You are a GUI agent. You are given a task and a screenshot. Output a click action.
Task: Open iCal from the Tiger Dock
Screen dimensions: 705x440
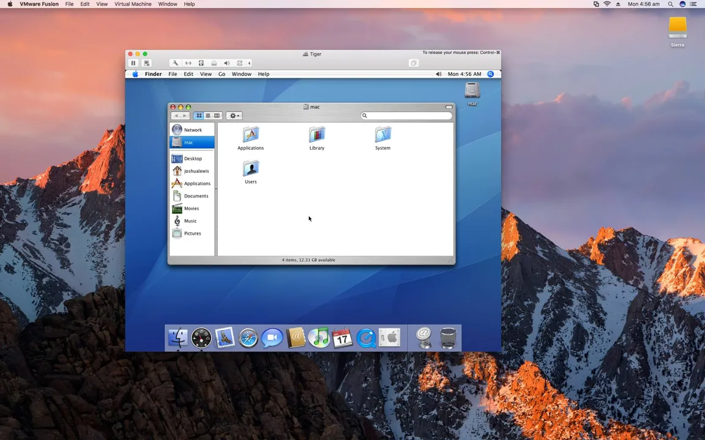coord(343,337)
